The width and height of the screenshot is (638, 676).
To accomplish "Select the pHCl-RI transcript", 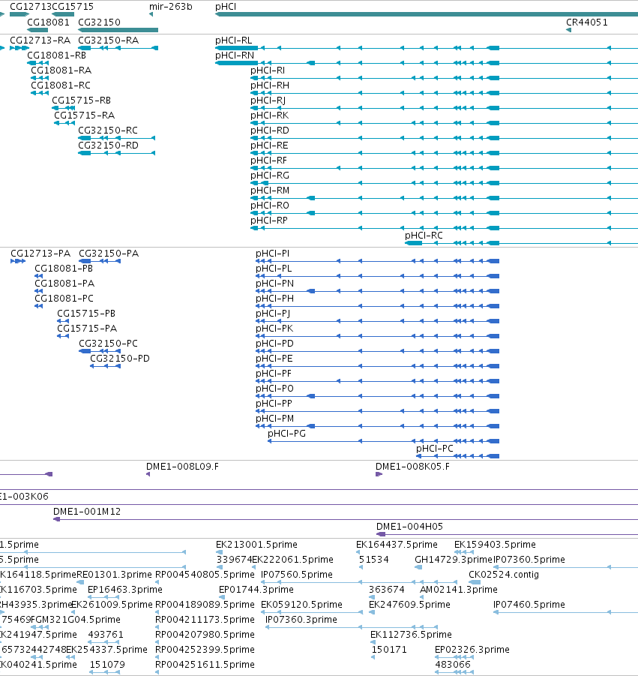I will (x=268, y=71).
